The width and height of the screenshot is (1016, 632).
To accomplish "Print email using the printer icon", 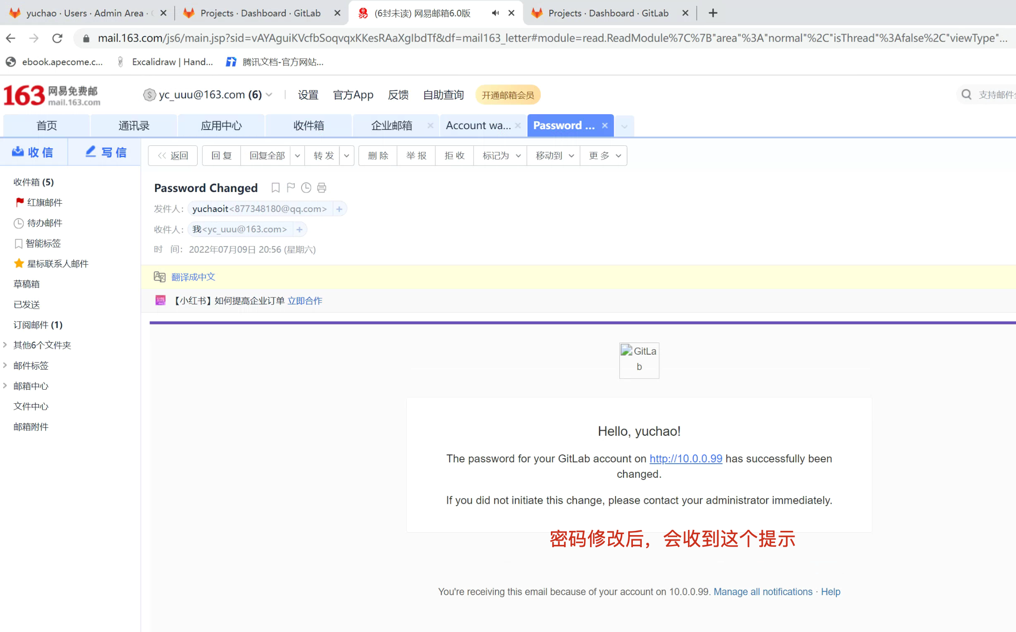I will [x=322, y=188].
